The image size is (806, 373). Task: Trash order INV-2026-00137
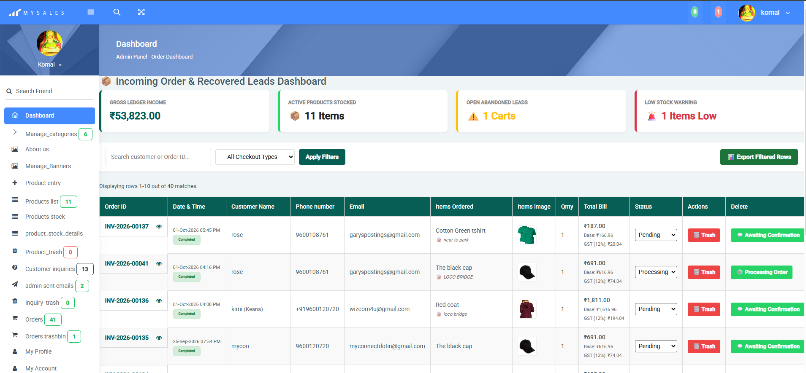[x=704, y=235]
